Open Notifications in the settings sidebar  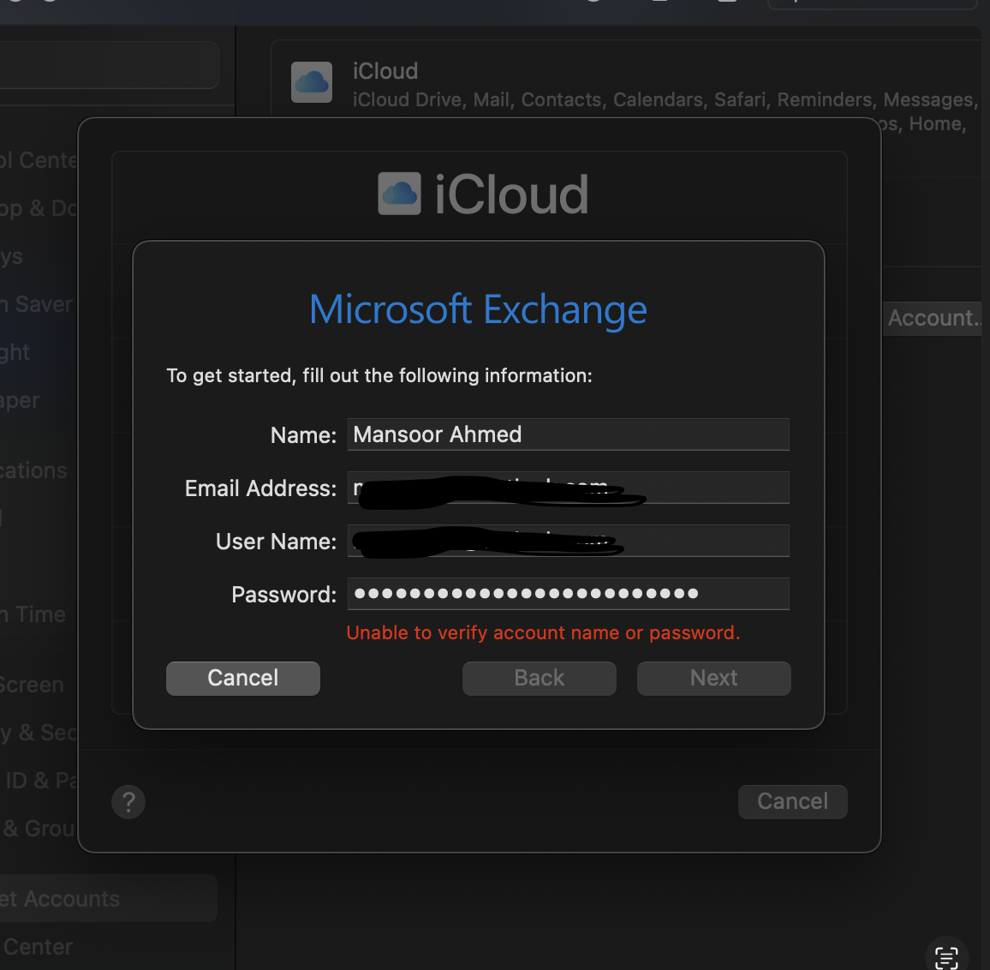coord(33,470)
